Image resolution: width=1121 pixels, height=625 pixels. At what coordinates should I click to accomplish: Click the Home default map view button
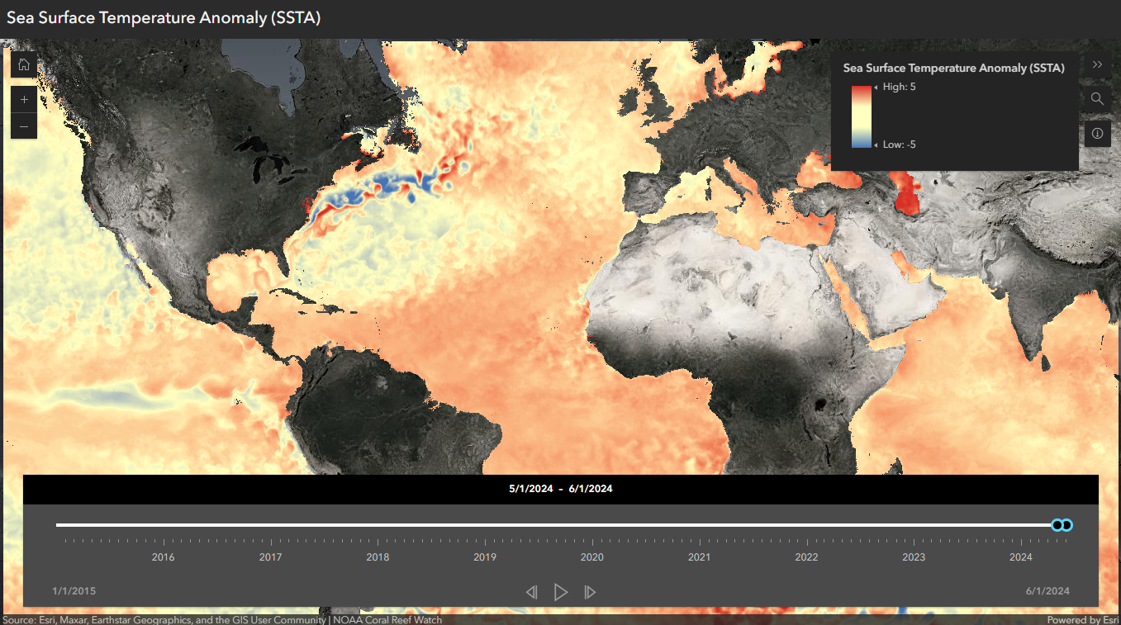pyautogui.click(x=23, y=64)
